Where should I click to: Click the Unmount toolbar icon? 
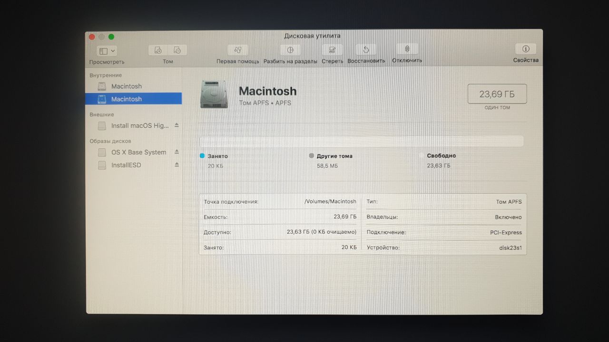(407, 49)
